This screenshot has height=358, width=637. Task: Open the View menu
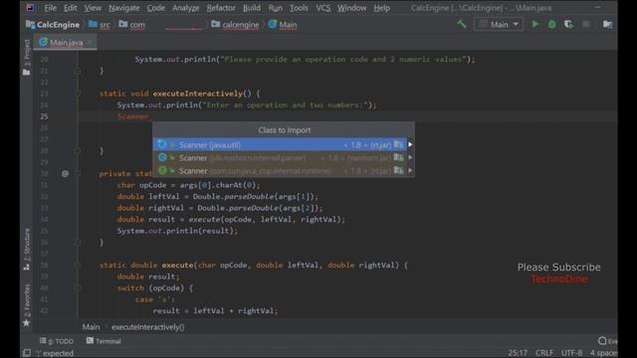point(93,8)
